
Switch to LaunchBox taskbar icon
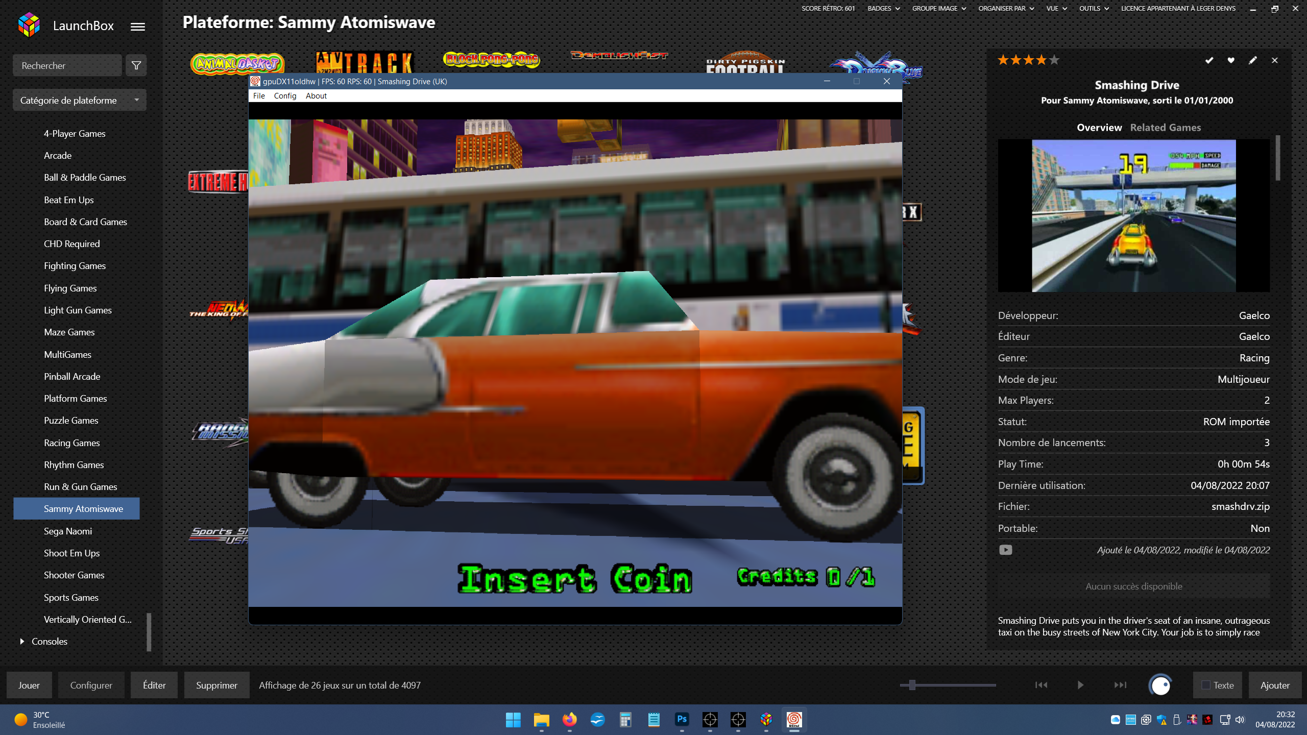tap(766, 720)
